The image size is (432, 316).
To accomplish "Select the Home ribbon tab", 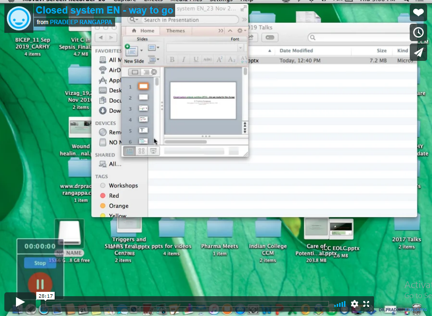I will (x=144, y=30).
